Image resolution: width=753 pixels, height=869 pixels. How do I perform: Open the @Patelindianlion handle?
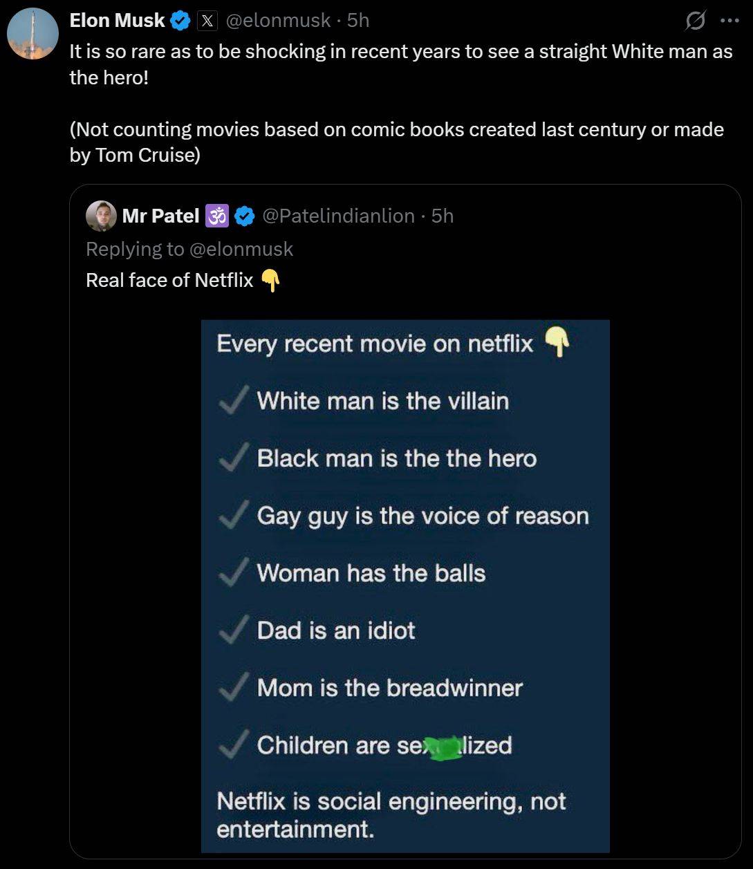click(339, 216)
